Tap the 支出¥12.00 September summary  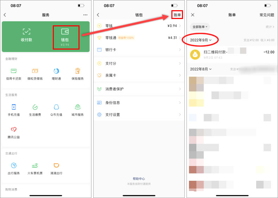click(x=251, y=40)
